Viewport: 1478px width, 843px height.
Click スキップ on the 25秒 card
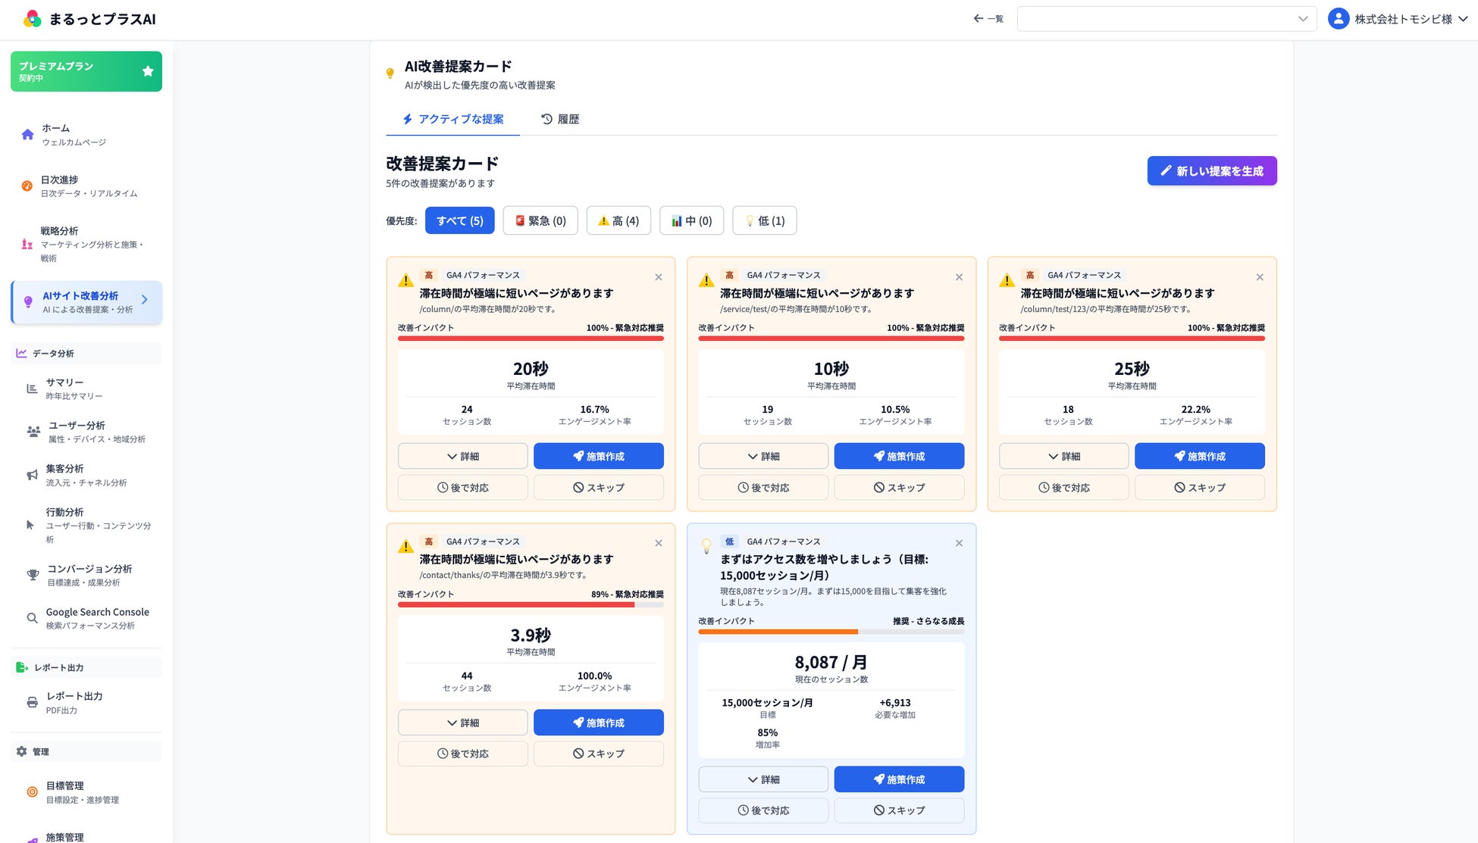(x=1199, y=487)
